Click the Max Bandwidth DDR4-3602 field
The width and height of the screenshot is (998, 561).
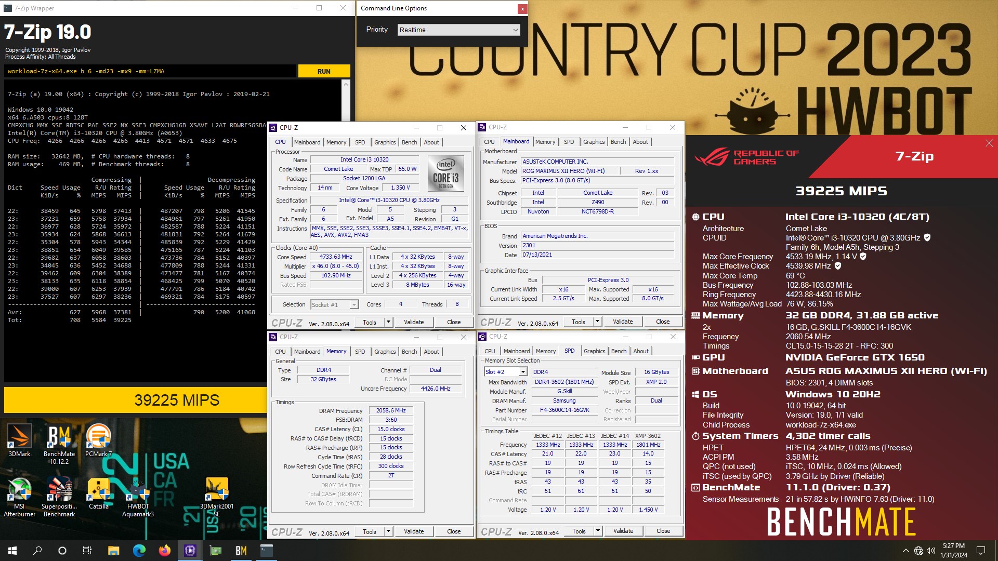(564, 382)
